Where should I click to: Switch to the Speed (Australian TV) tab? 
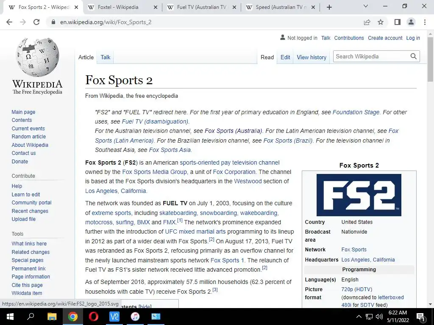point(280,8)
